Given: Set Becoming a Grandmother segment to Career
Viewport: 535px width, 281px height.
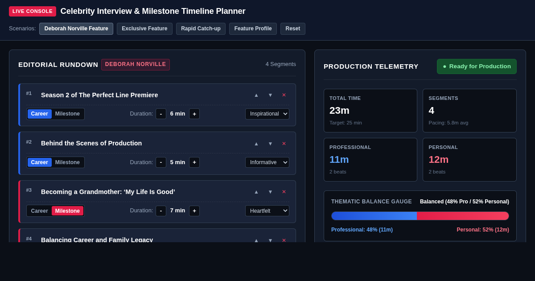Looking at the screenshot, I should 40,211.
